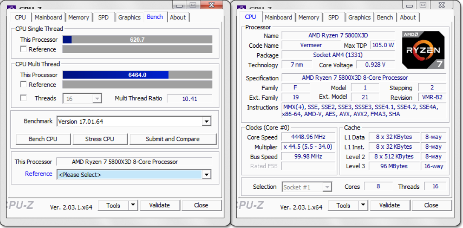Click Validate in the CPU window

click(390, 205)
